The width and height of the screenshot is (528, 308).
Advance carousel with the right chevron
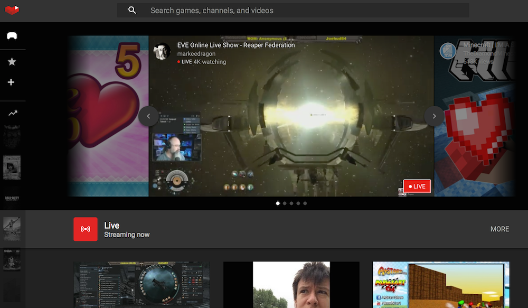[434, 116]
